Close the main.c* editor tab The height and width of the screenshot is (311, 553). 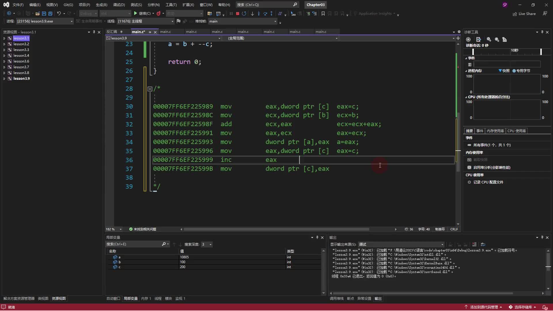pyautogui.click(x=155, y=32)
